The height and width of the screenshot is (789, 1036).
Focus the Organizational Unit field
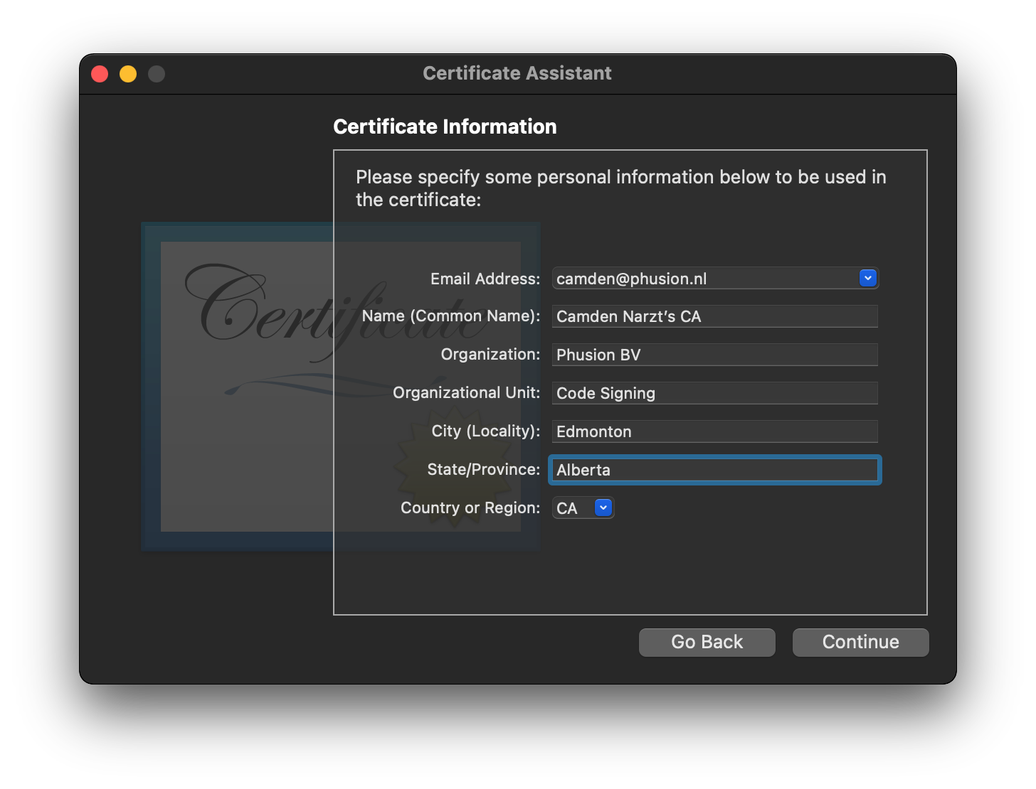[x=714, y=394]
